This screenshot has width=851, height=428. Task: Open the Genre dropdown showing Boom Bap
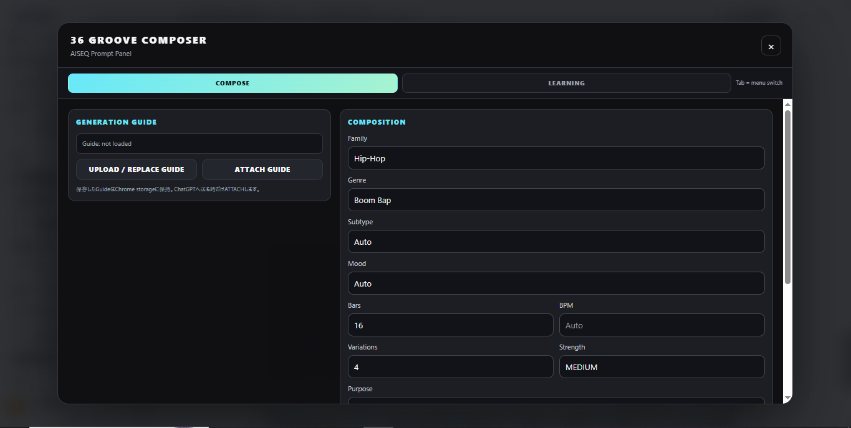[x=556, y=200]
